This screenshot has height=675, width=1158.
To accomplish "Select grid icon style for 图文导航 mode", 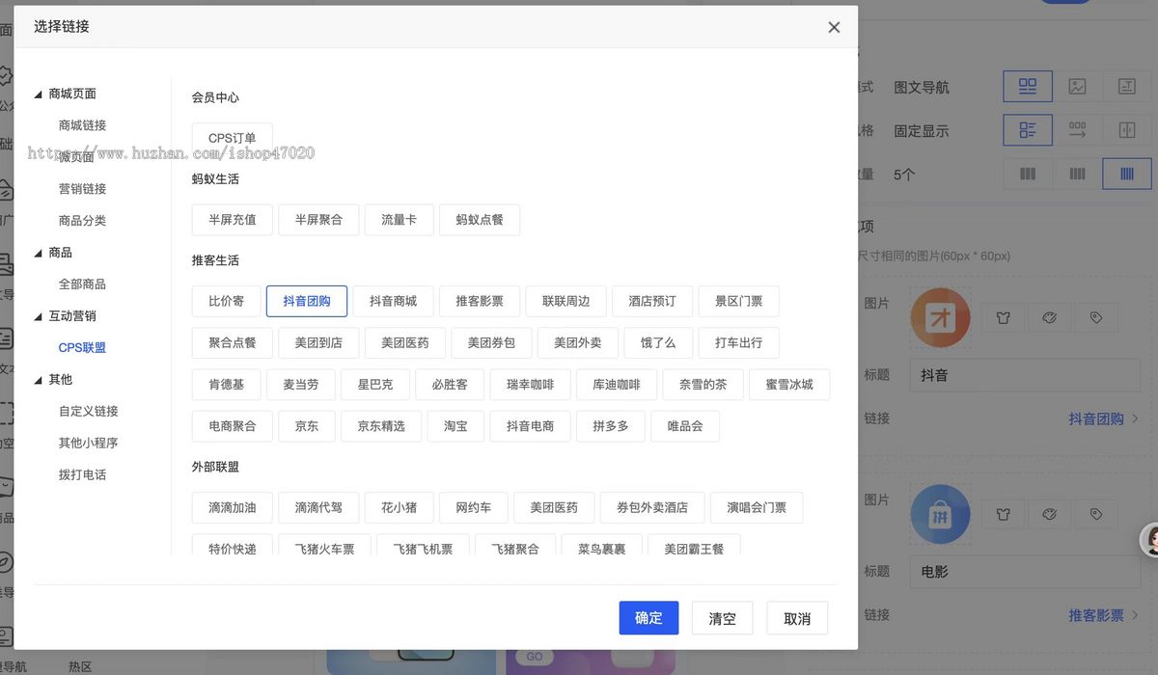I will pyautogui.click(x=1028, y=87).
